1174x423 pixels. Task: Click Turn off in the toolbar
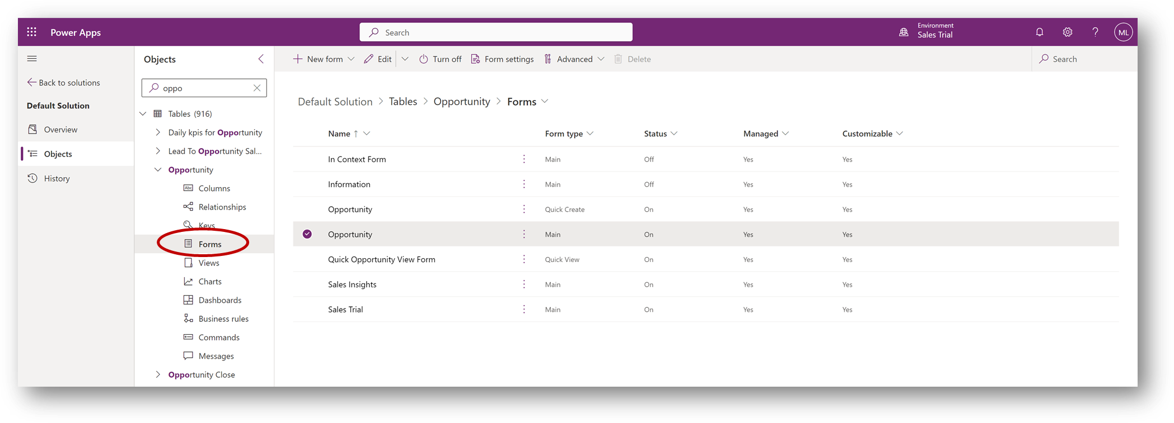[441, 59]
